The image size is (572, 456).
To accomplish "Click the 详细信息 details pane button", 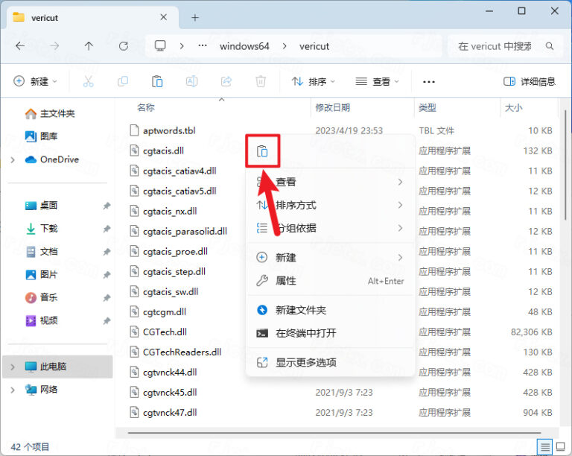I will pos(530,81).
